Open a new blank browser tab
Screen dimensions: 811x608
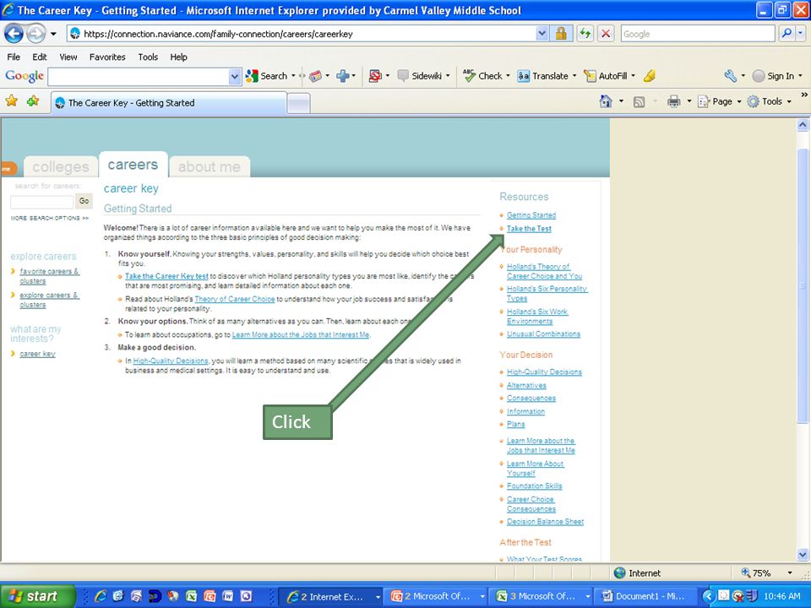point(298,103)
